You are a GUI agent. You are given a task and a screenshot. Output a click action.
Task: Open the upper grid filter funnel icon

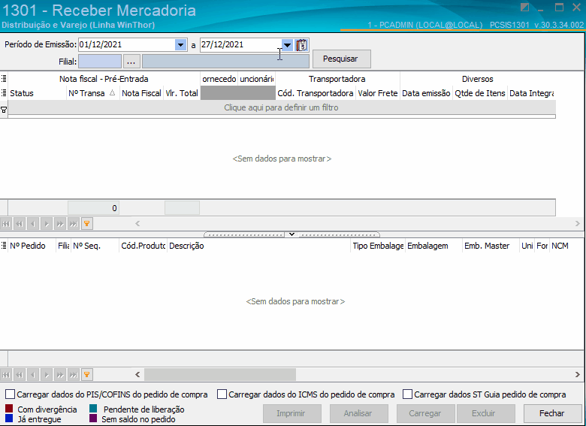coord(87,224)
